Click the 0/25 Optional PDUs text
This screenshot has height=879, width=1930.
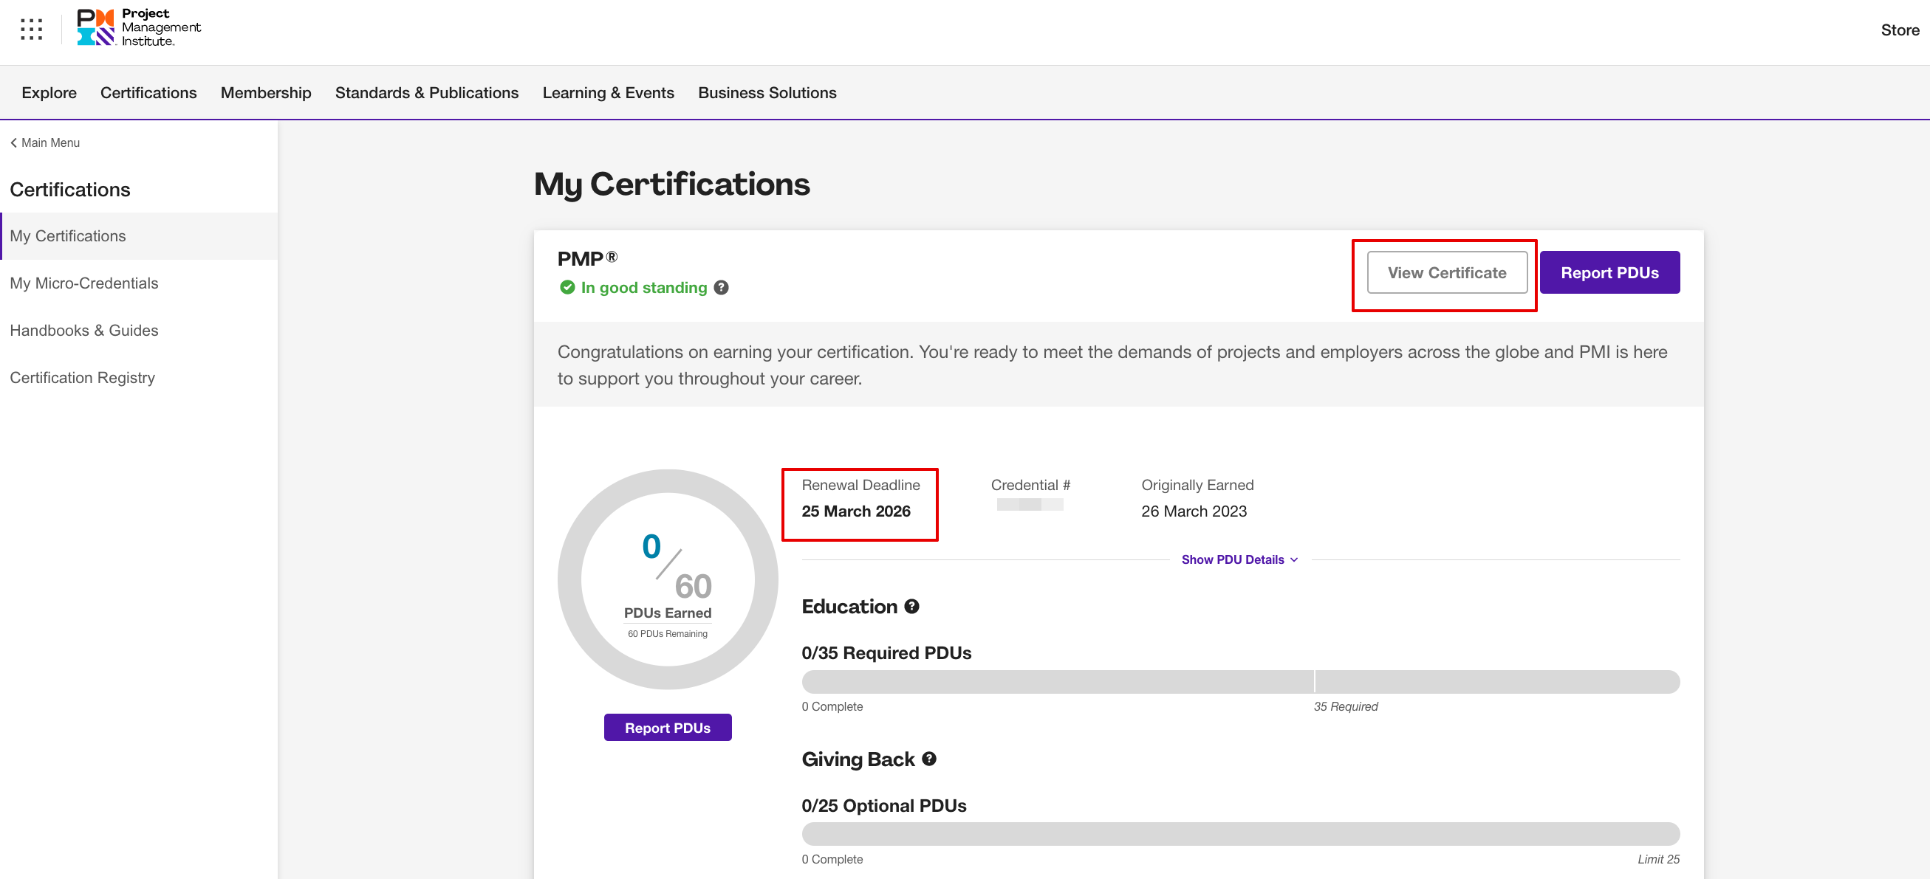pyautogui.click(x=883, y=806)
